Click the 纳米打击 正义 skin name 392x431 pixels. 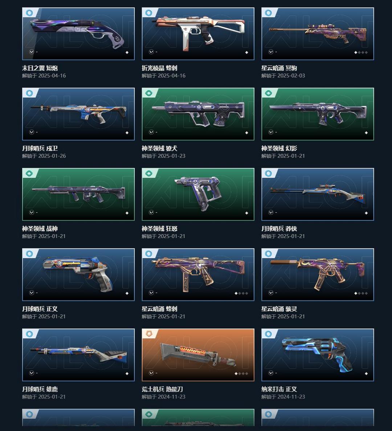point(279,389)
